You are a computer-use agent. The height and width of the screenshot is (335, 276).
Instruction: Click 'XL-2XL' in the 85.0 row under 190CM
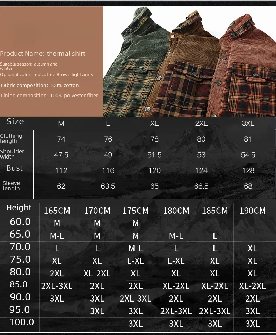click(x=253, y=286)
